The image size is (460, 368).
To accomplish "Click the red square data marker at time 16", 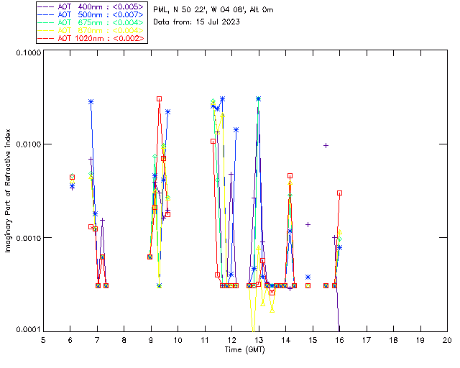I will (x=339, y=193).
